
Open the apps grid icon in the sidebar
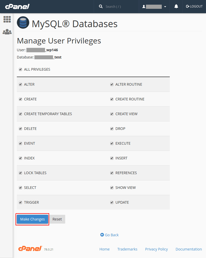point(7,19)
